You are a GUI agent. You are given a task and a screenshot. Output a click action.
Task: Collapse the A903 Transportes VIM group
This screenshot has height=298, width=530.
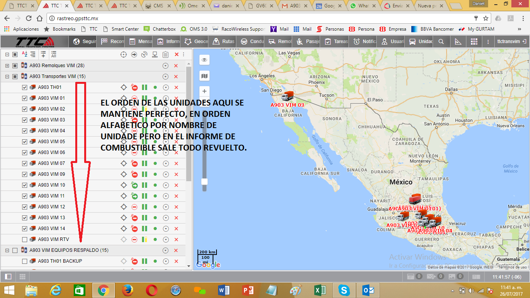[7, 76]
